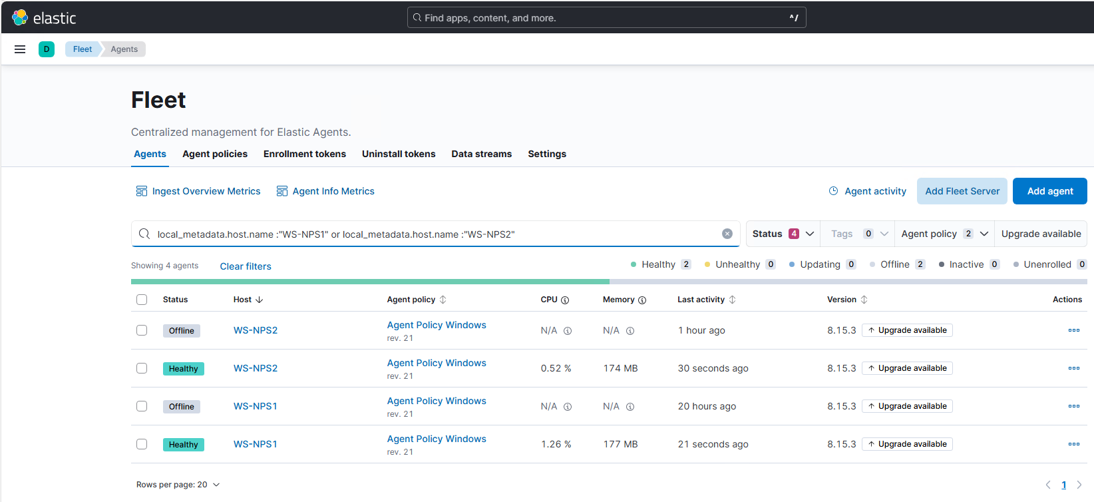This screenshot has height=502, width=1094.
Task: Check the healthy WS-NPS2 row checkbox
Action: [x=142, y=368]
